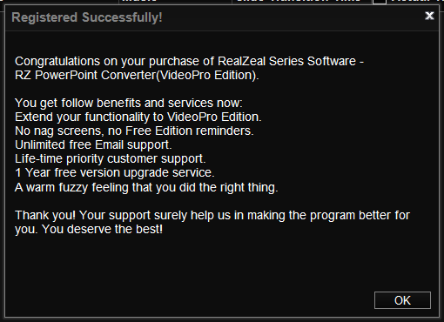Click the 'Unlimited free Email support' line
This screenshot has height=322, width=444.
(93, 145)
